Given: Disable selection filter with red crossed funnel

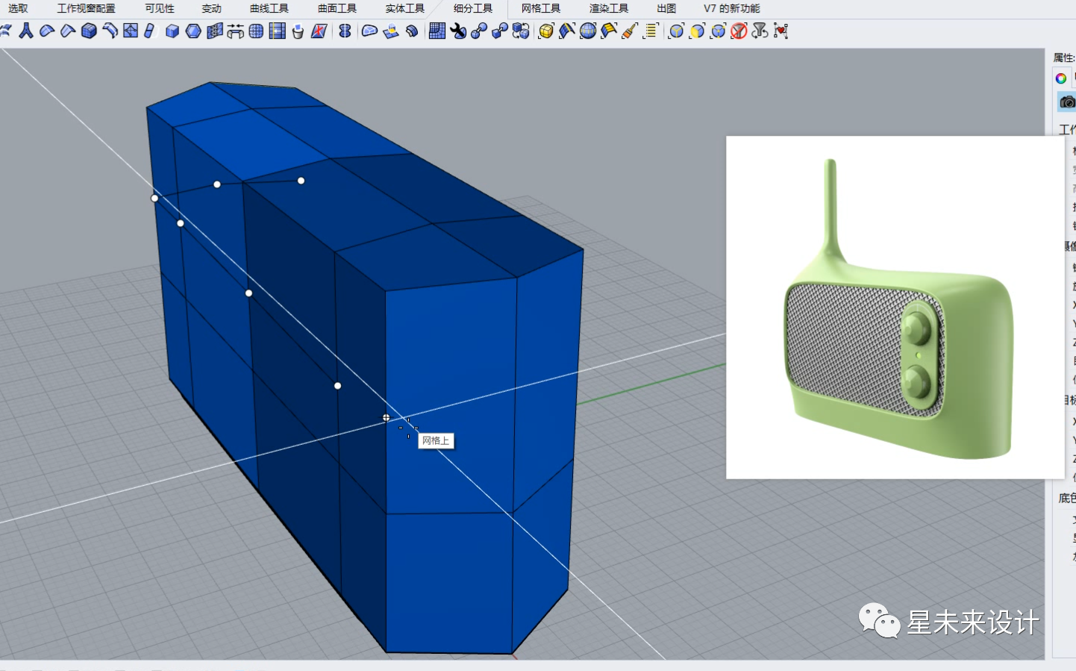Looking at the screenshot, I should pos(739,31).
